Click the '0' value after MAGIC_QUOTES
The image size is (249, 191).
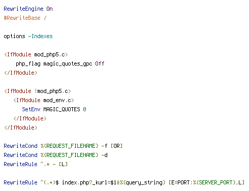tap(84, 109)
